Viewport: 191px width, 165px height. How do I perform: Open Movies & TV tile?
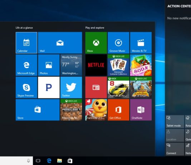click(141, 43)
